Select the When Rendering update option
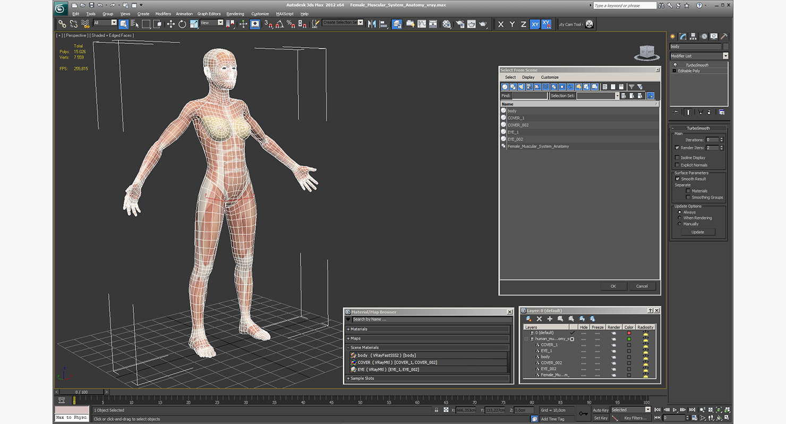The width and height of the screenshot is (786, 424). tap(679, 218)
